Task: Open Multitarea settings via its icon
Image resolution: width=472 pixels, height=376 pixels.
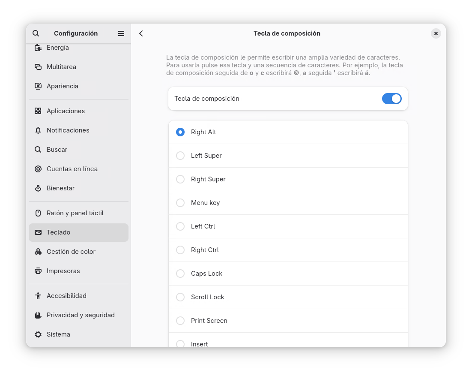Action: (x=38, y=67)
